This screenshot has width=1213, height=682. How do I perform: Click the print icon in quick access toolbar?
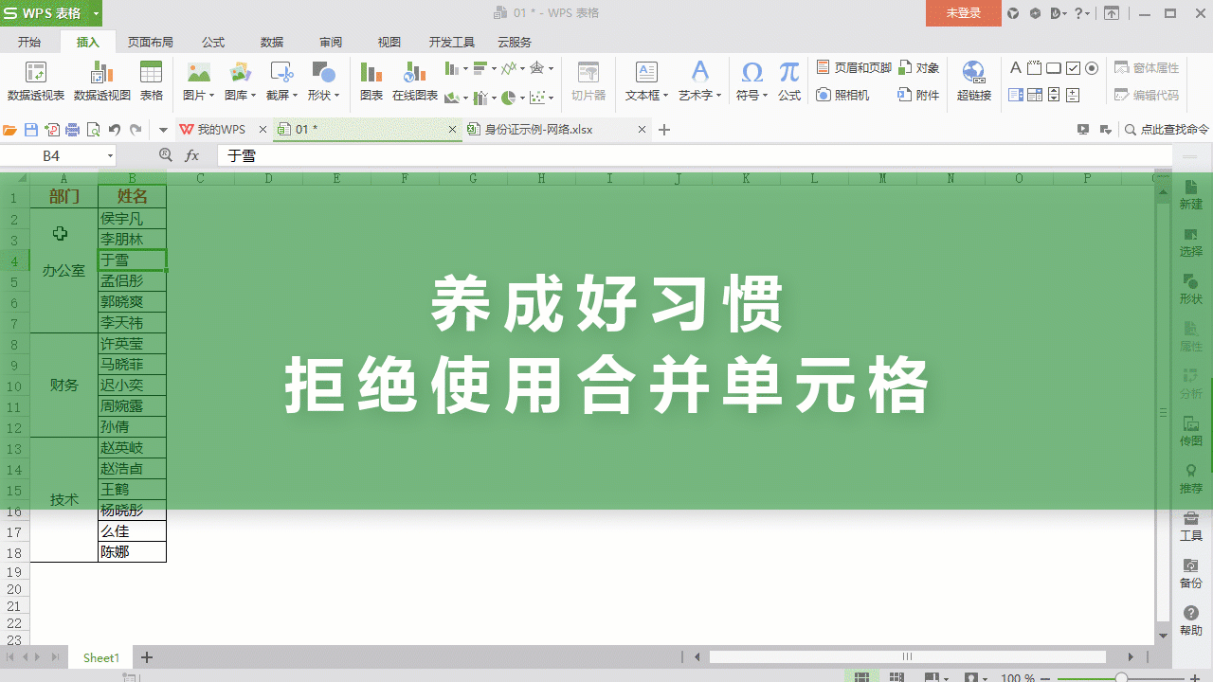point(73,130)
